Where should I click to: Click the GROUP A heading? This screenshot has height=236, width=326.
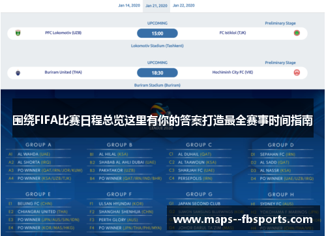(x=38, y=145)
